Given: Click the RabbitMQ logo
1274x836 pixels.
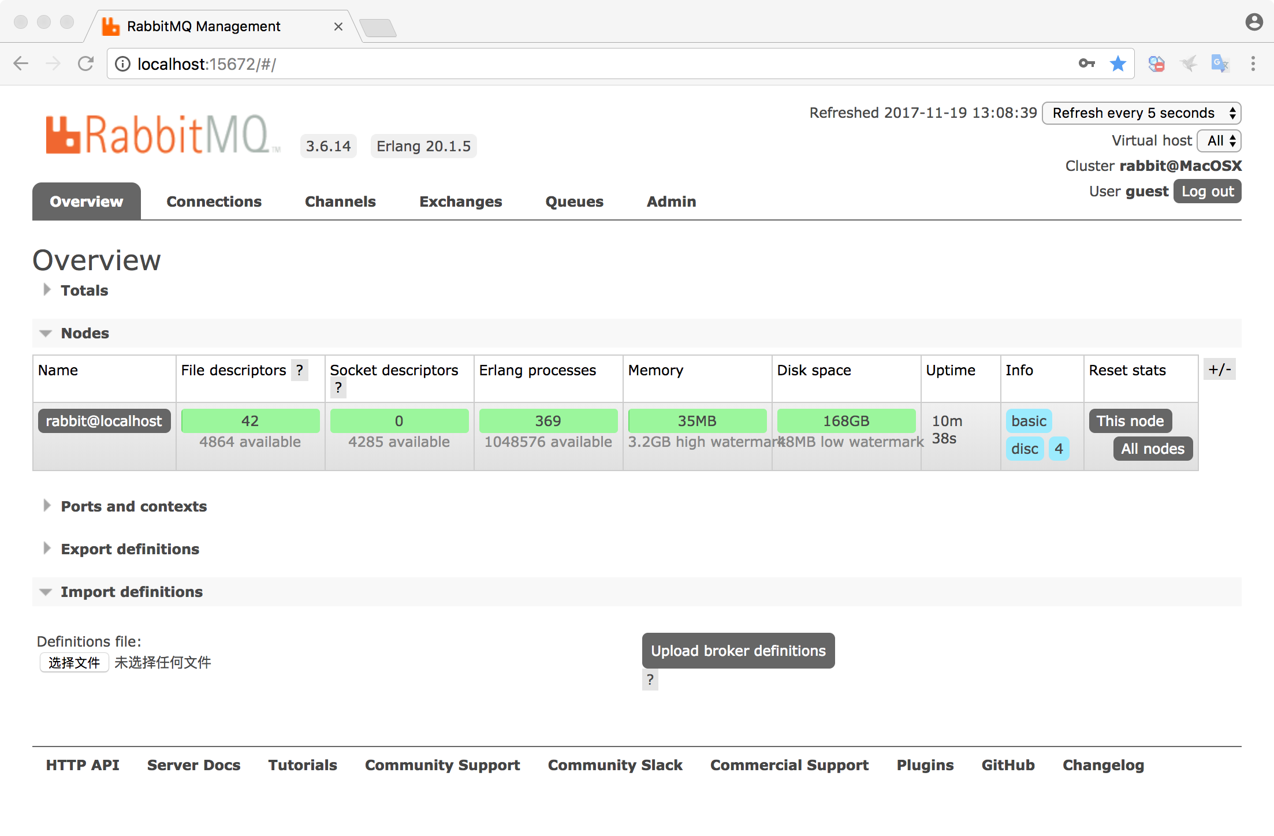Looking at the screenshot, I should pos(162,135).
